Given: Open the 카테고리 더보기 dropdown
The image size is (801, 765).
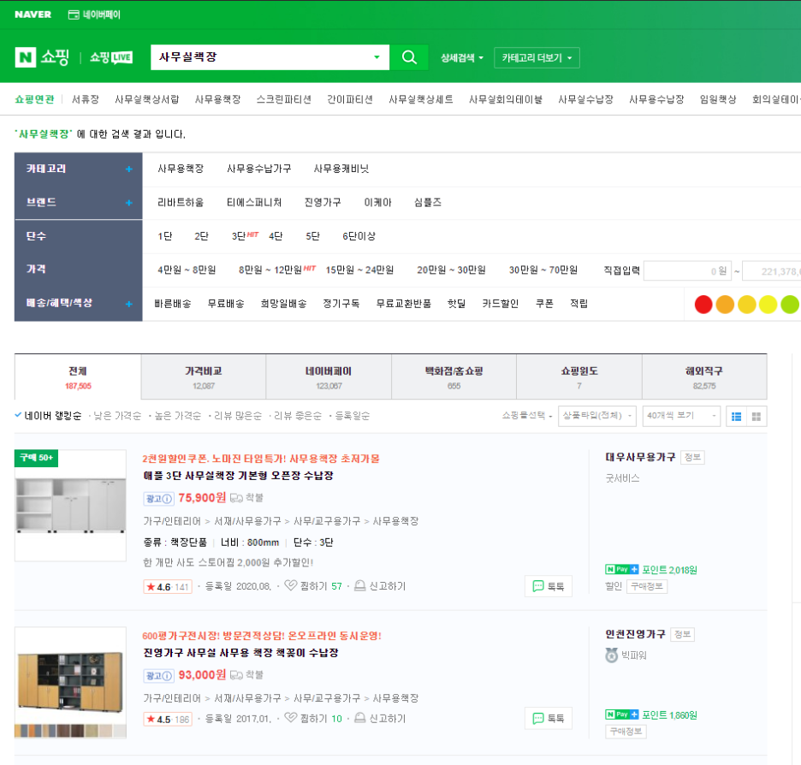Looking at the screenshot, I should click(x=537, y=58).
